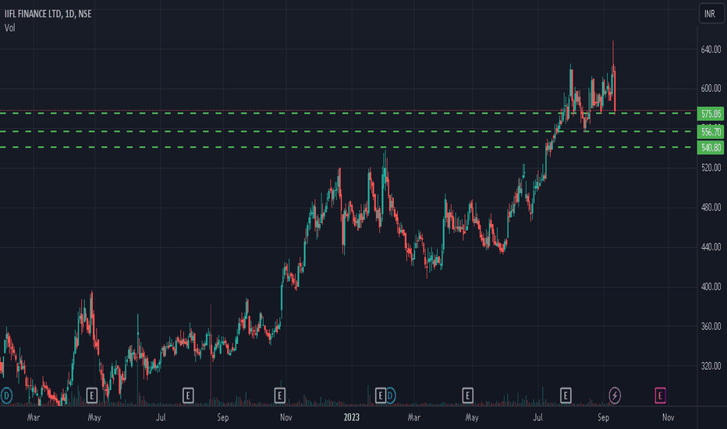Click the 440.00 price axis label
727x429 pixels.
[x=711, y=247]
